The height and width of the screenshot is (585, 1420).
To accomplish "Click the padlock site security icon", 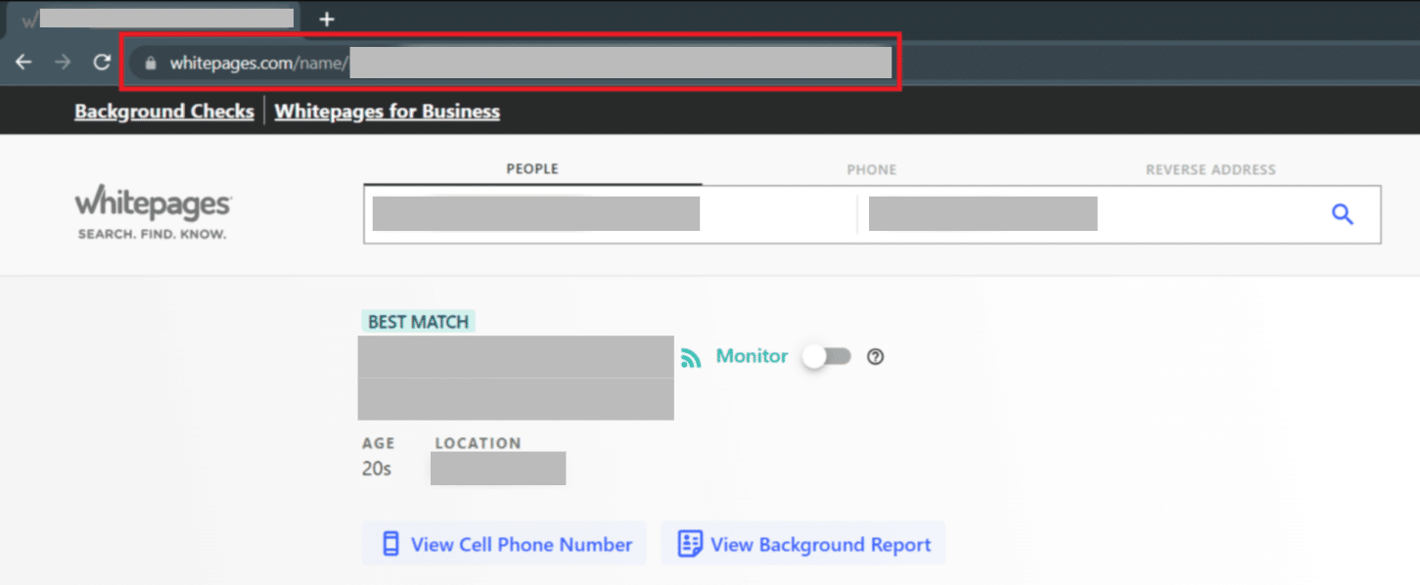I will click(x=151, y=63).
